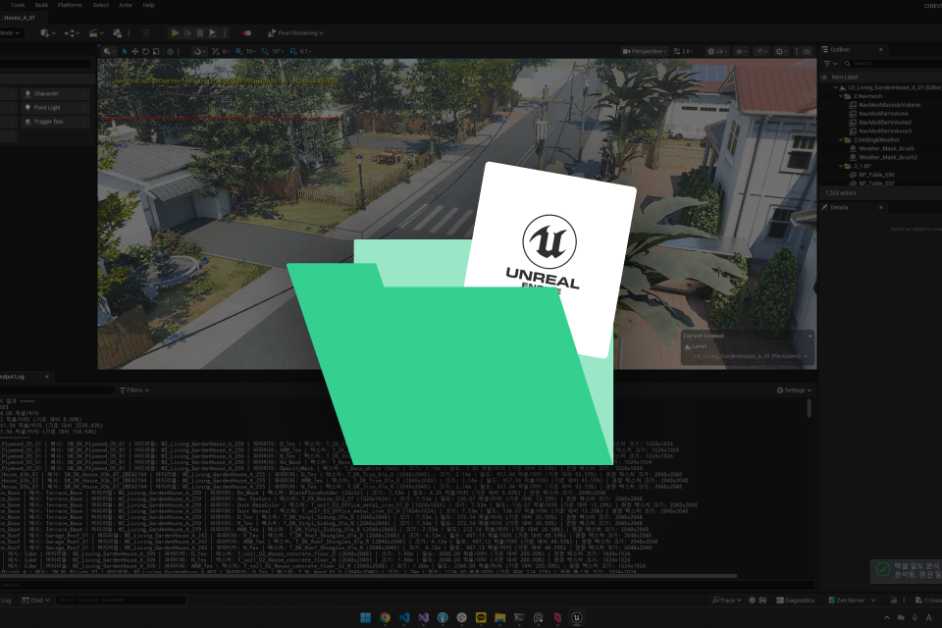Open the Platforms menu
The image size is (942, 628).
70,5
